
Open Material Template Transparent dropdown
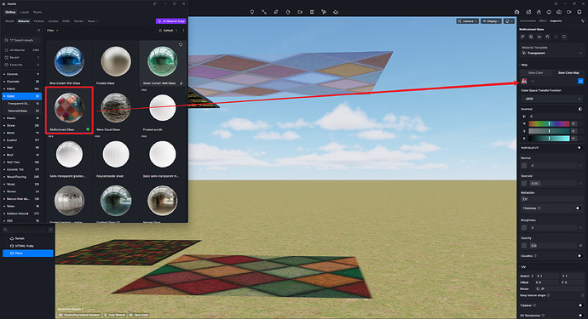551,53
